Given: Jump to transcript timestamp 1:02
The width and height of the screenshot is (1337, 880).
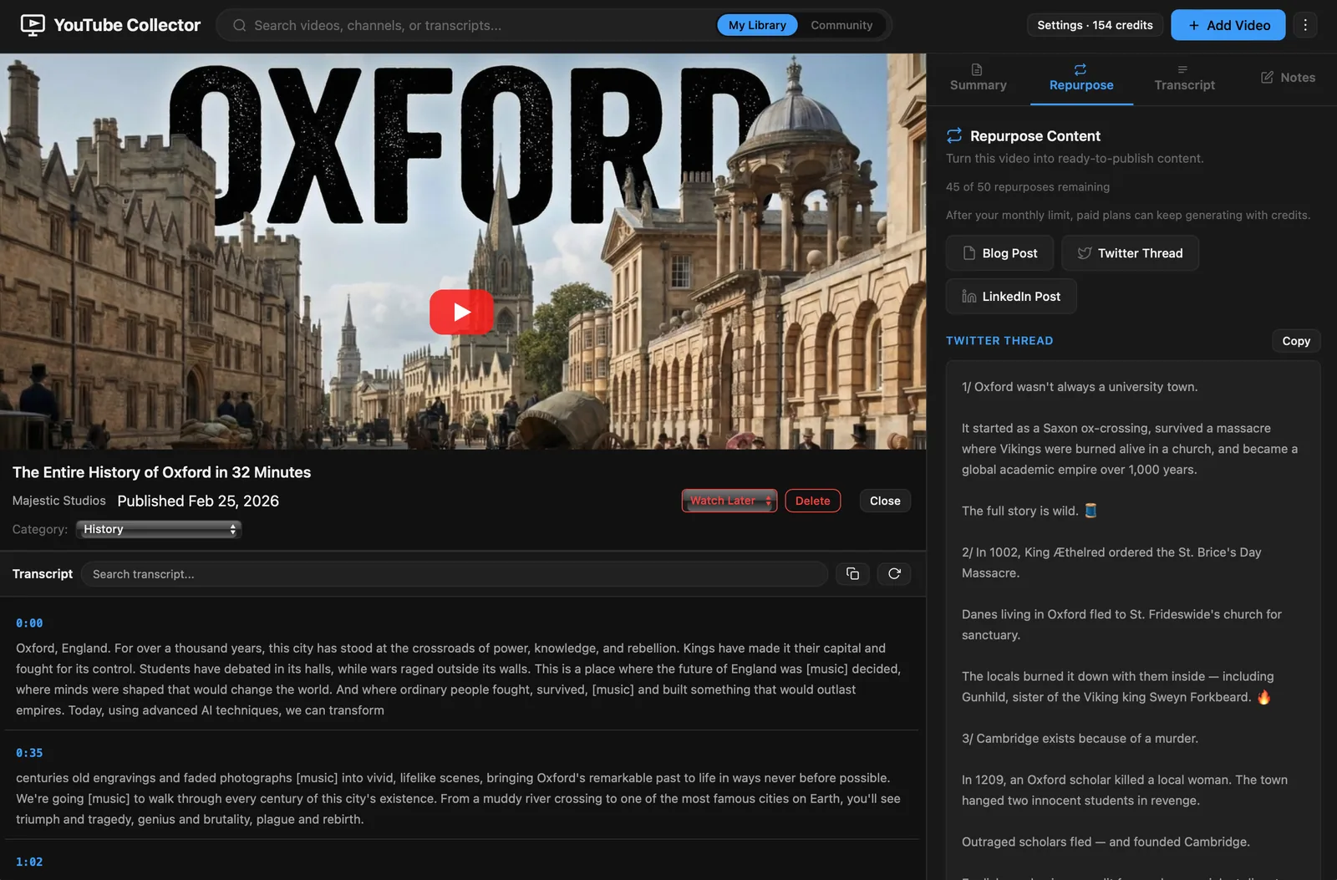Looking at the screenshot, I should coord(29,862).
